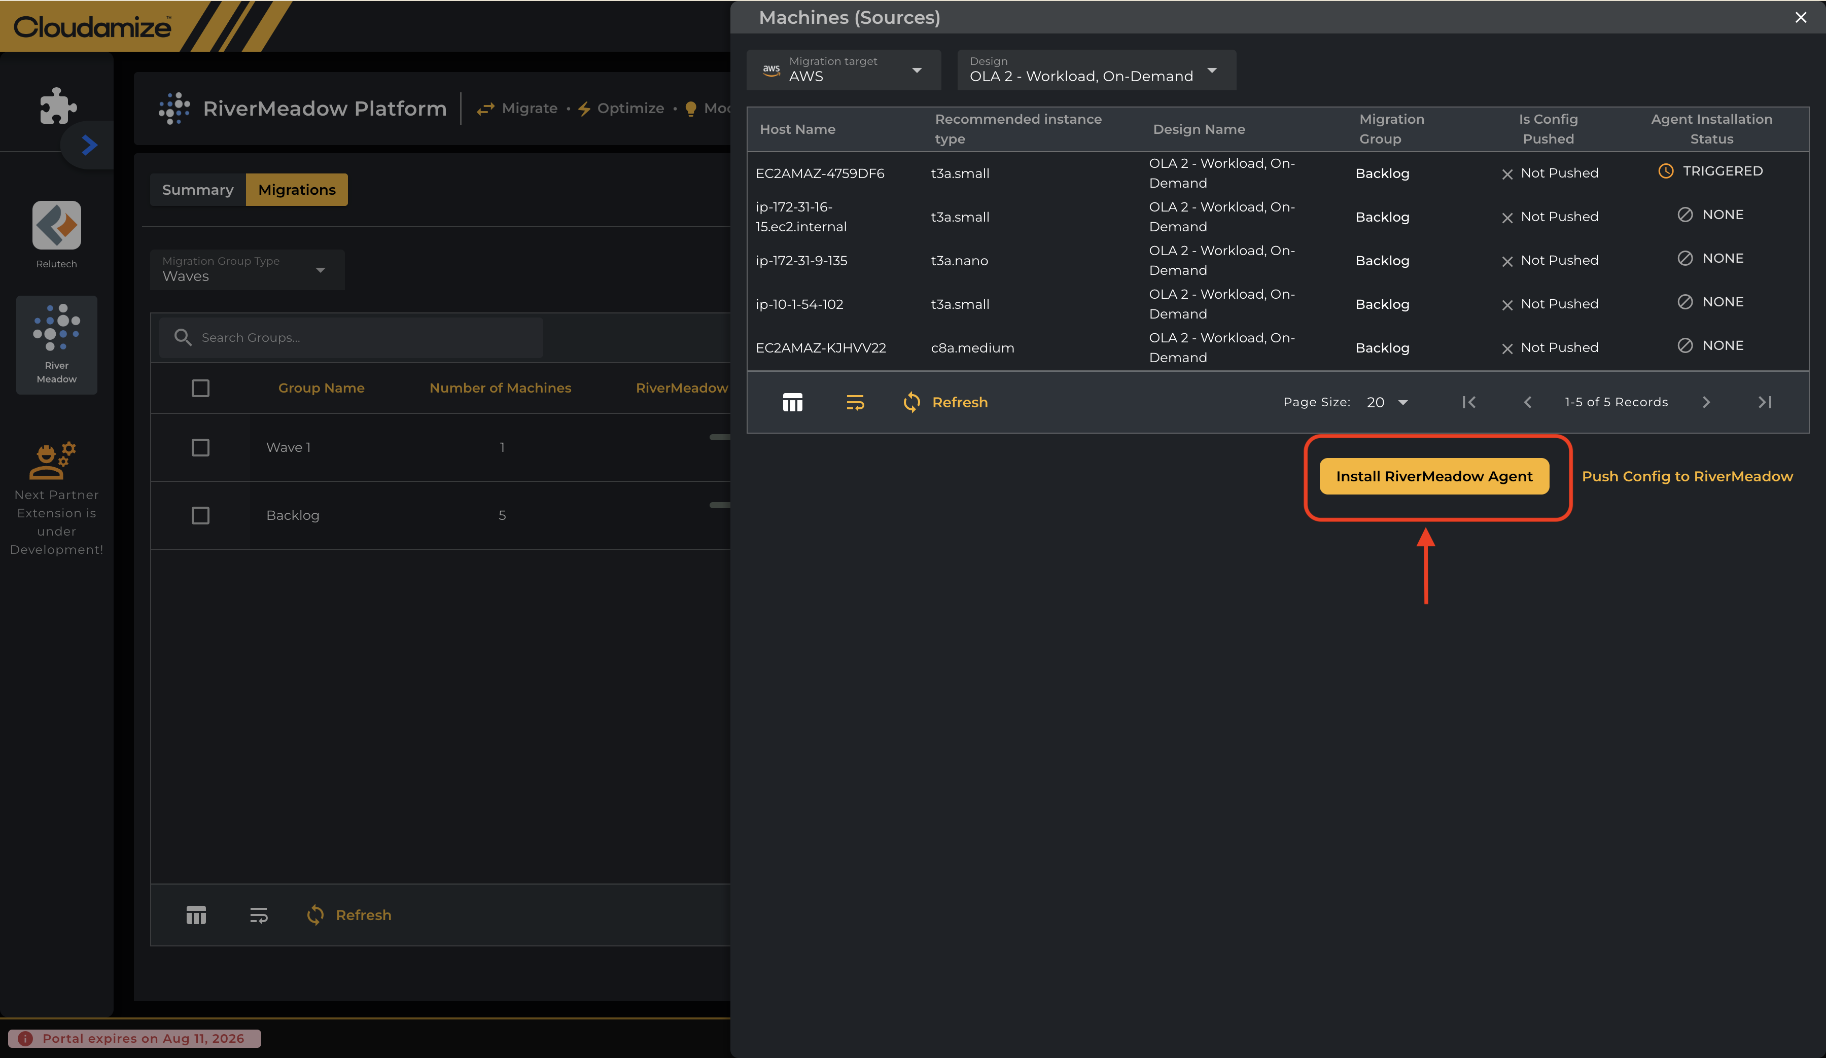Sort by Group Name column header

(321, 389)
